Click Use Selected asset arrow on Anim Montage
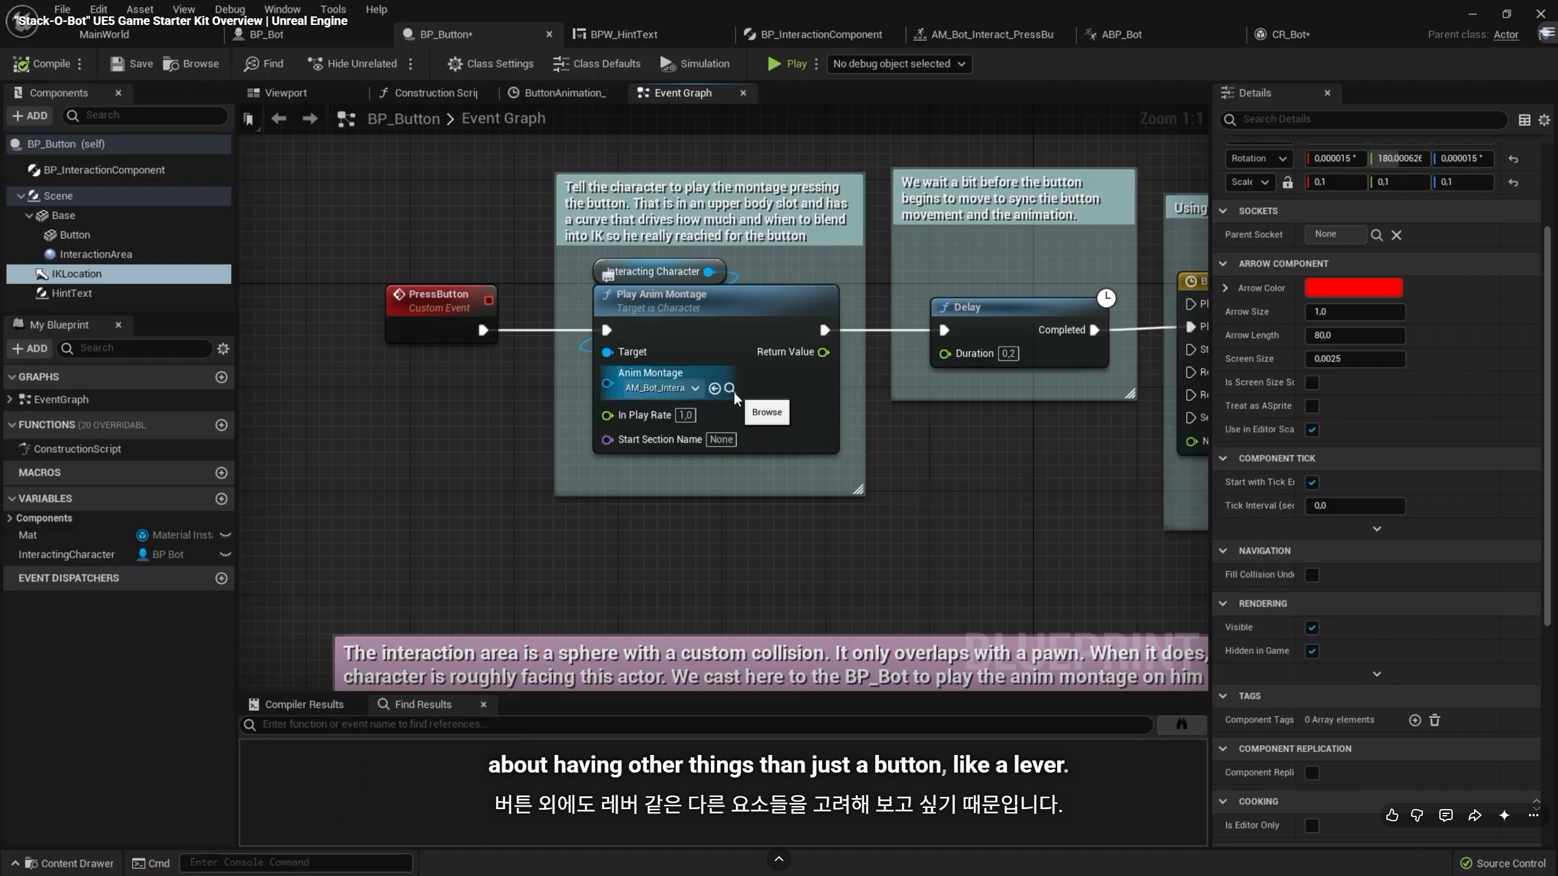This screenshot has height=876, width=1558. coord(715,388)
